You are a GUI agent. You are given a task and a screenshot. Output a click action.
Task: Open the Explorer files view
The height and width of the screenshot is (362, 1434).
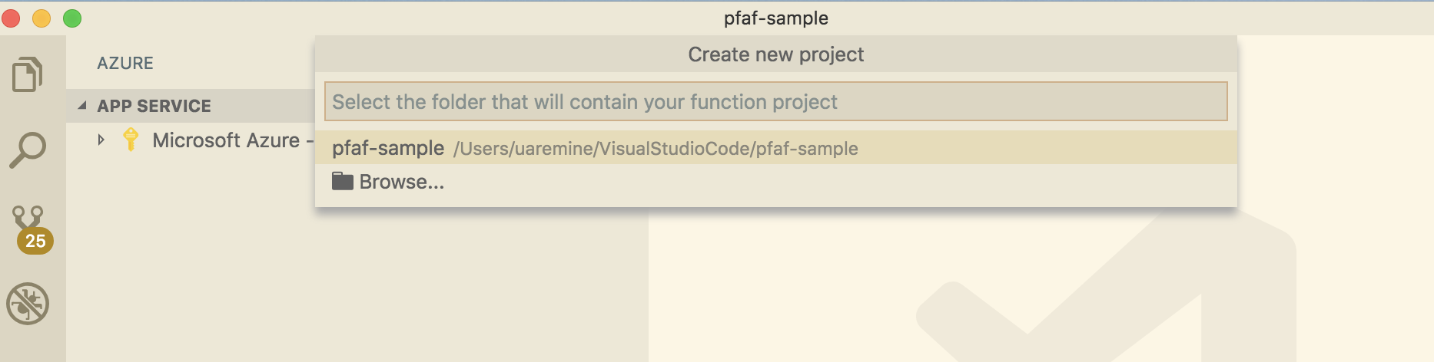pos(28,74)
